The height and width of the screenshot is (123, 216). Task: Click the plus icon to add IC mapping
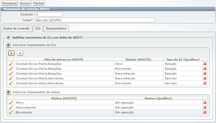tap(8, 45)
